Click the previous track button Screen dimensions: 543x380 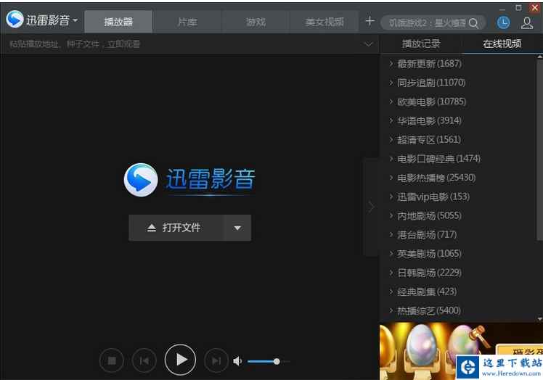click(x=144, y=360)
